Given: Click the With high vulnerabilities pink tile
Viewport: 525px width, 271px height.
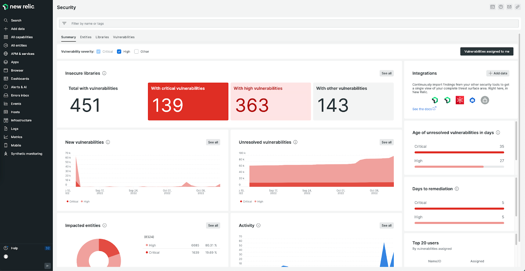Looking at the screenshot, I should (271, 101).
